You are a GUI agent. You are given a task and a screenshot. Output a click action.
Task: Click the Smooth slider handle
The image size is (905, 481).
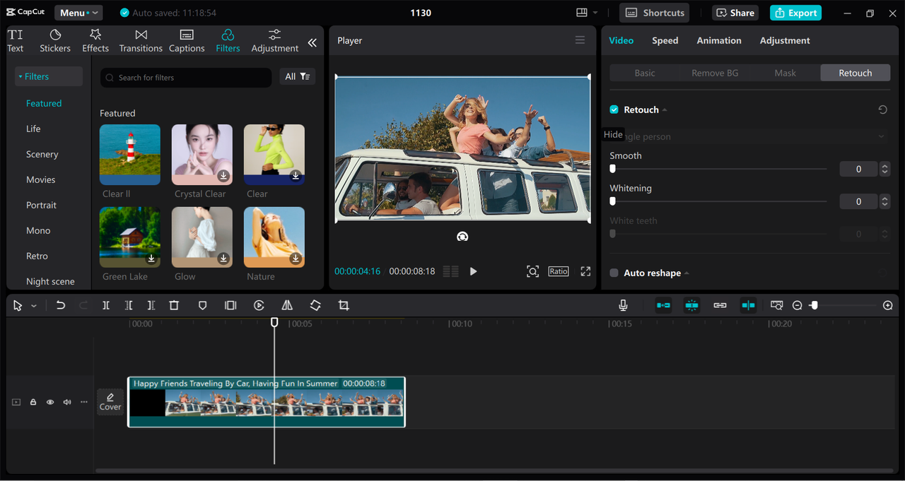coord(612,169)
